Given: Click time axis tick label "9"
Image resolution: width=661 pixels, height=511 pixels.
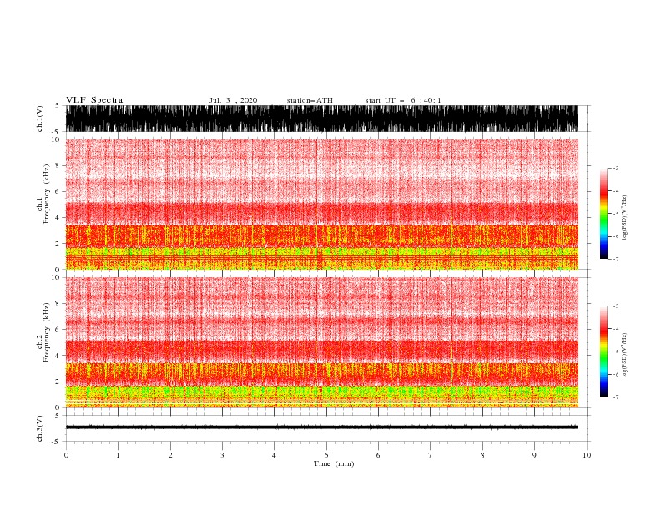Looking at the screenshot, I should [534, 455].
